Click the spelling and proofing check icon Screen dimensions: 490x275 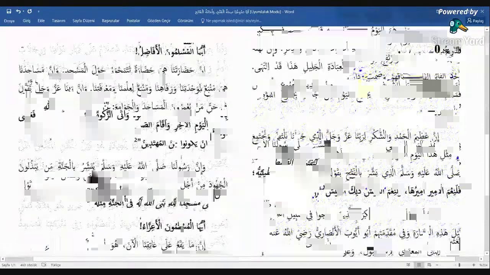(x=44, y=265)
